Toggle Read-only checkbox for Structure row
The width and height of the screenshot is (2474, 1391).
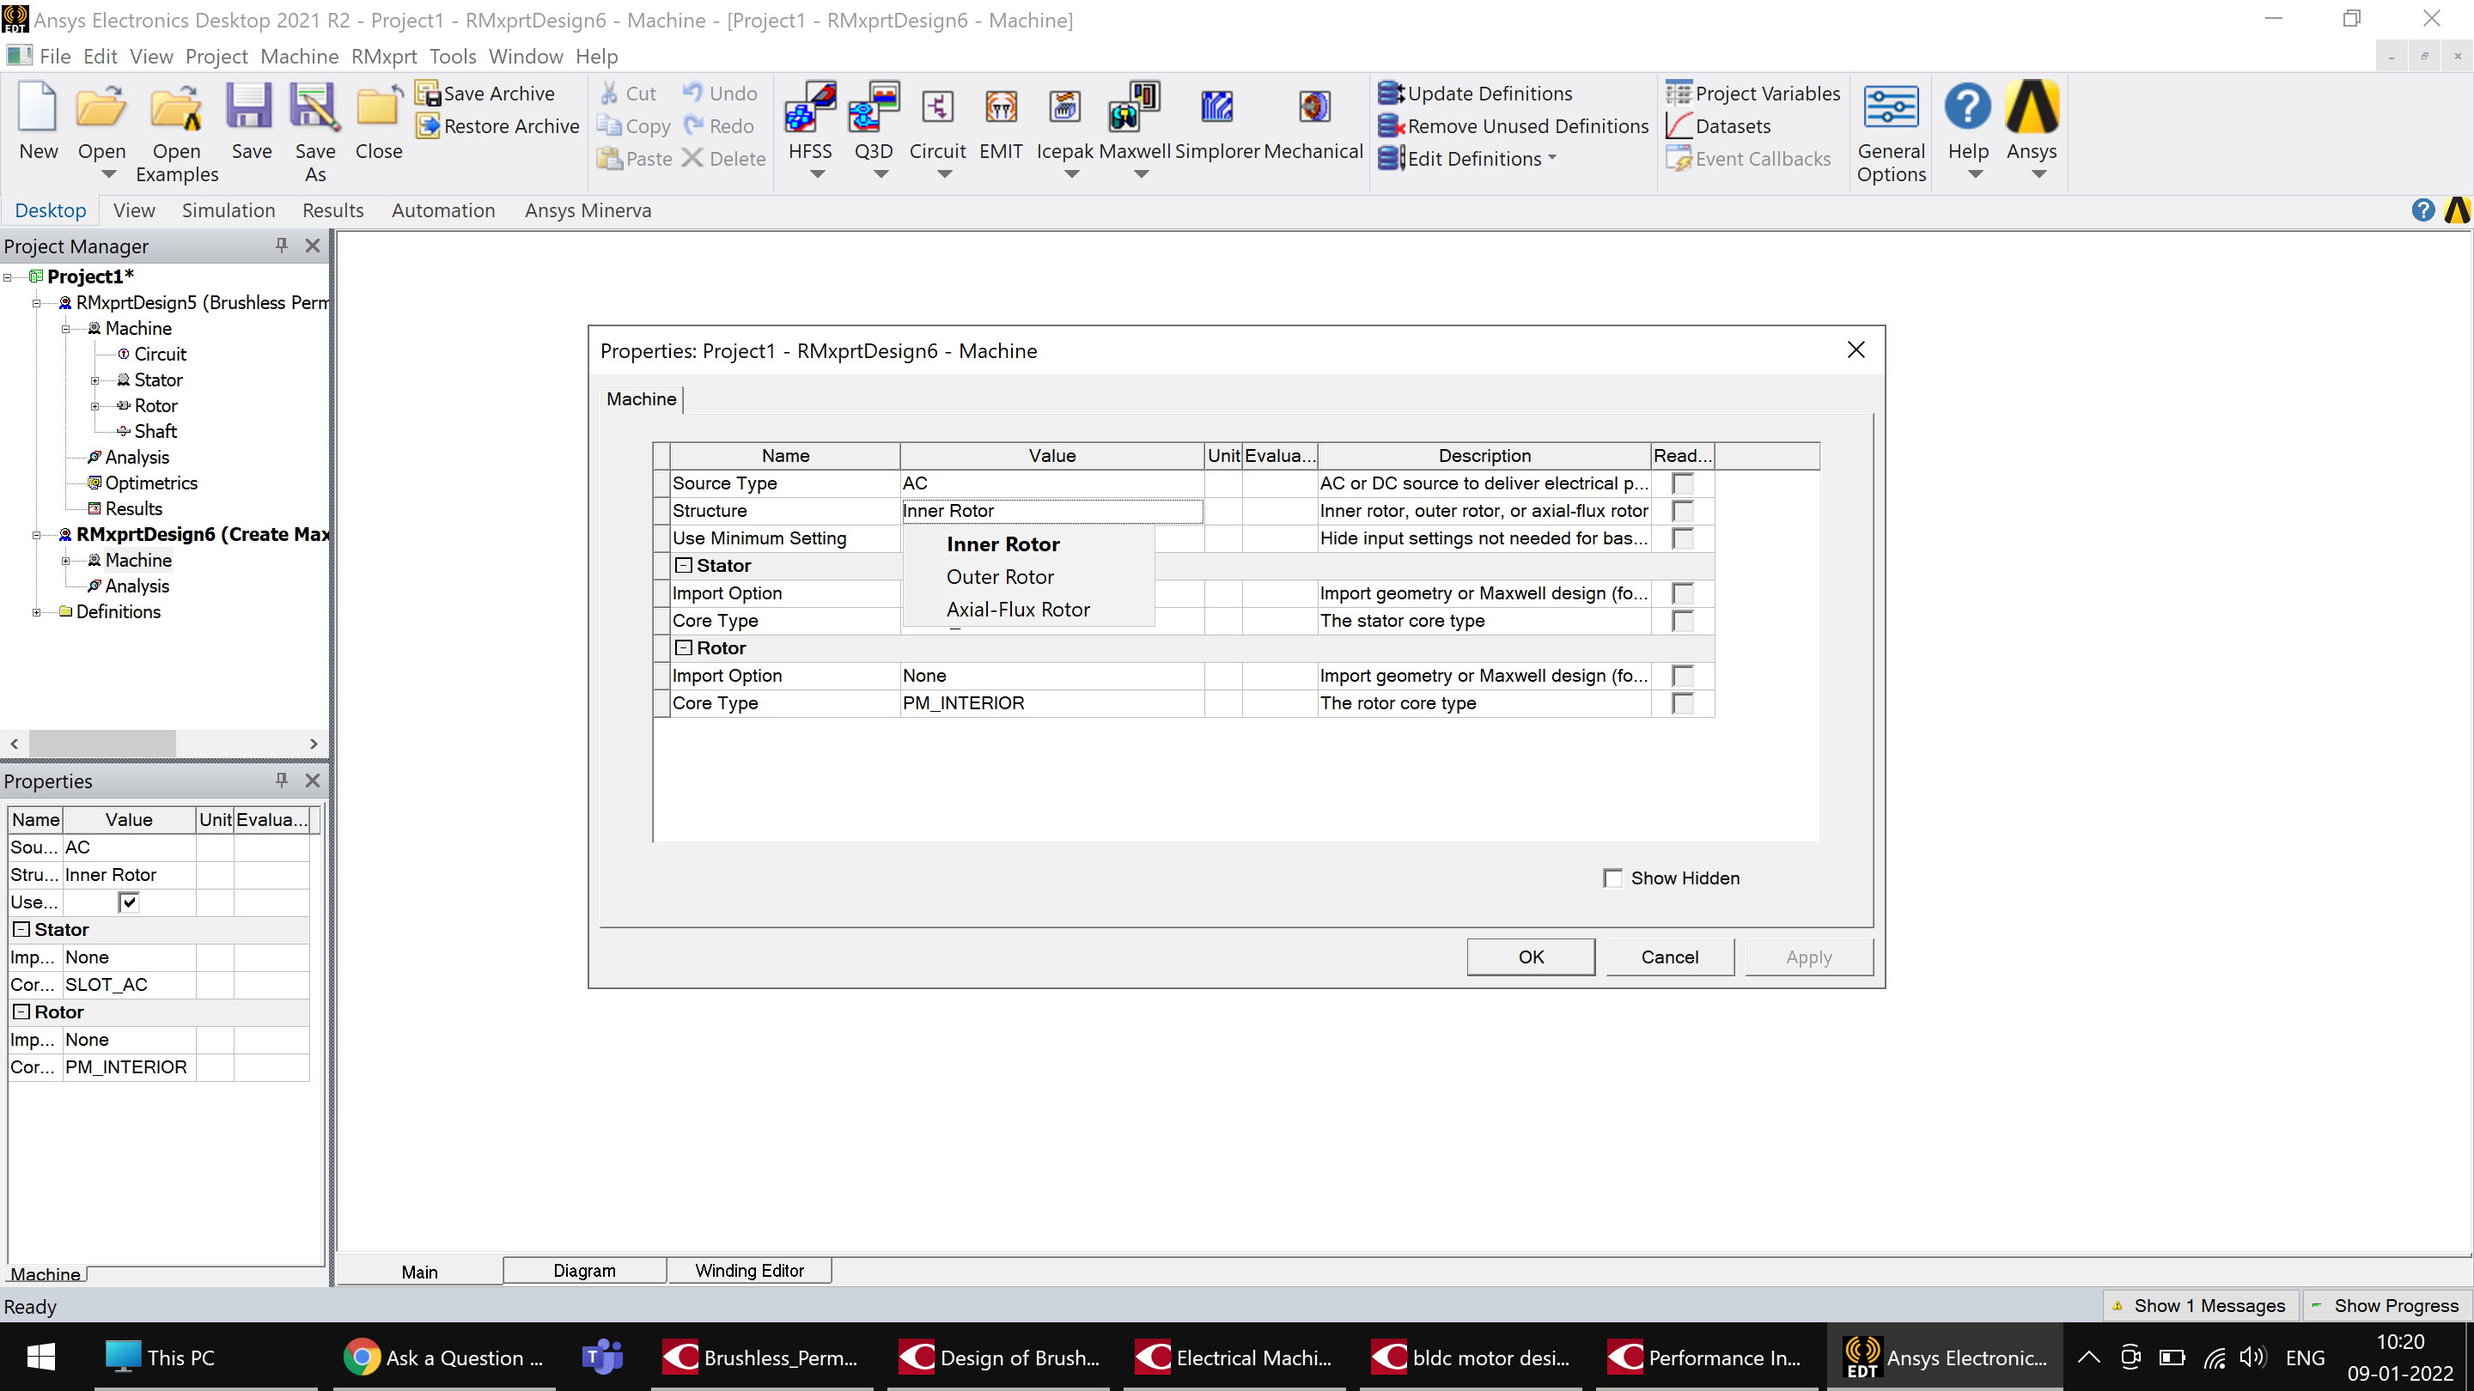(x=1682, y=511)
